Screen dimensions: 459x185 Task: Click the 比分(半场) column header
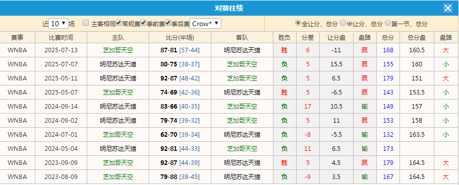pyautogui.click(x=180, y=37)
